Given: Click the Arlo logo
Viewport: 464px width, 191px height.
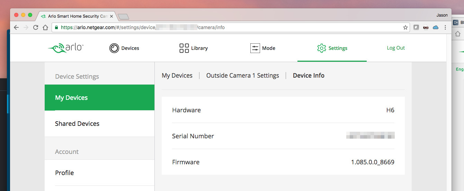Looking at the screenshot, I should 66,48.
